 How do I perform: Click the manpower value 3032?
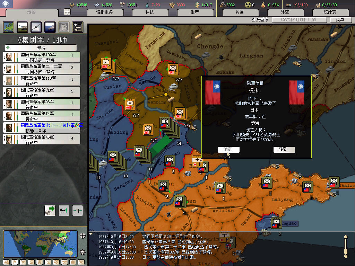(x=231, y=5)
